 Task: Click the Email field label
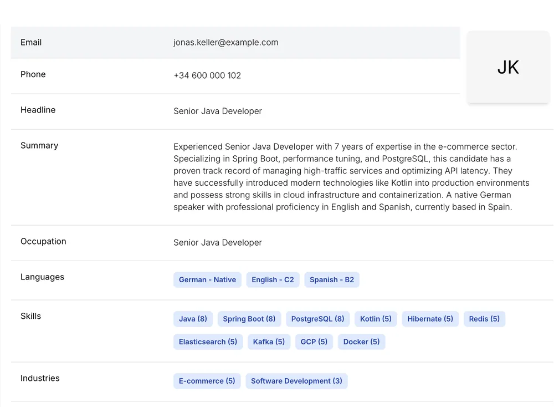[x=31, y=43]
